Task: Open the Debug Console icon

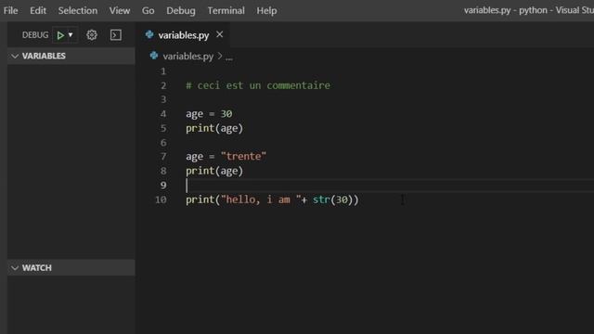Action: coord(115,35)
